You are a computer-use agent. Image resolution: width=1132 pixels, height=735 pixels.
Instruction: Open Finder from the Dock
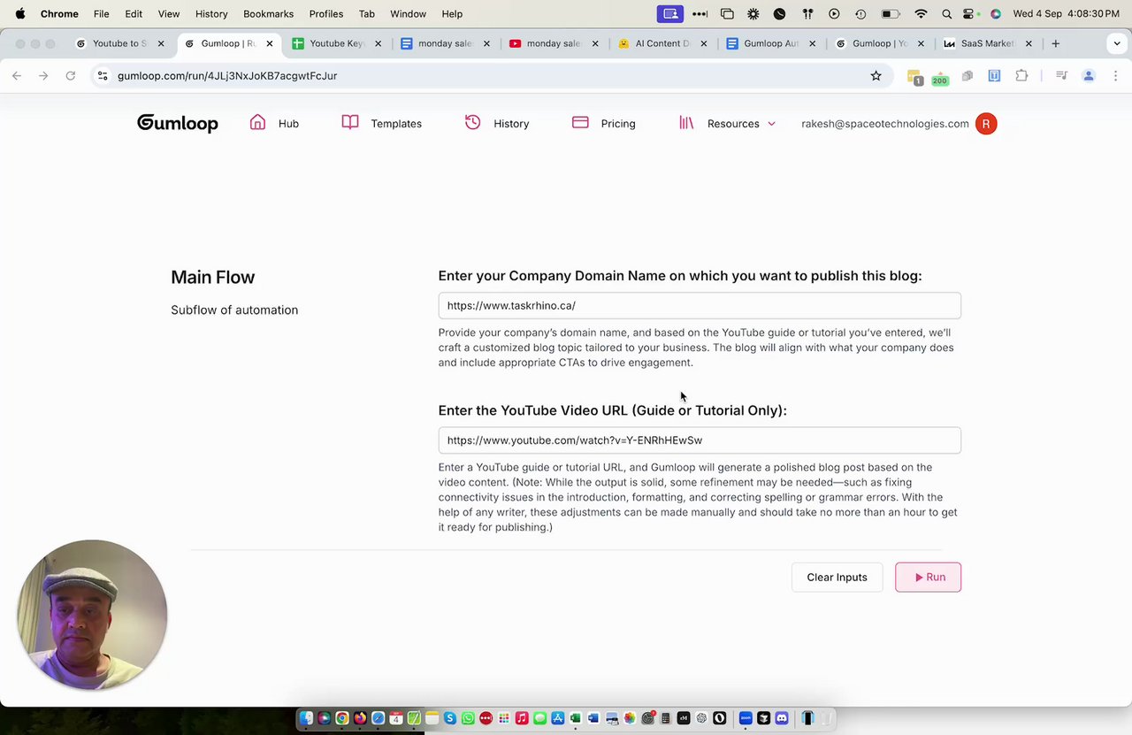(x=306, y=718)
